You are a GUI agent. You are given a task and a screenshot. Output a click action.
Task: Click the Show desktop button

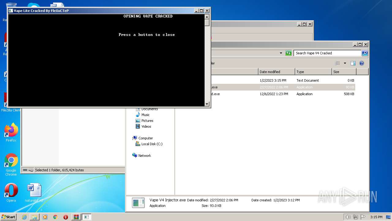point(389,217)
